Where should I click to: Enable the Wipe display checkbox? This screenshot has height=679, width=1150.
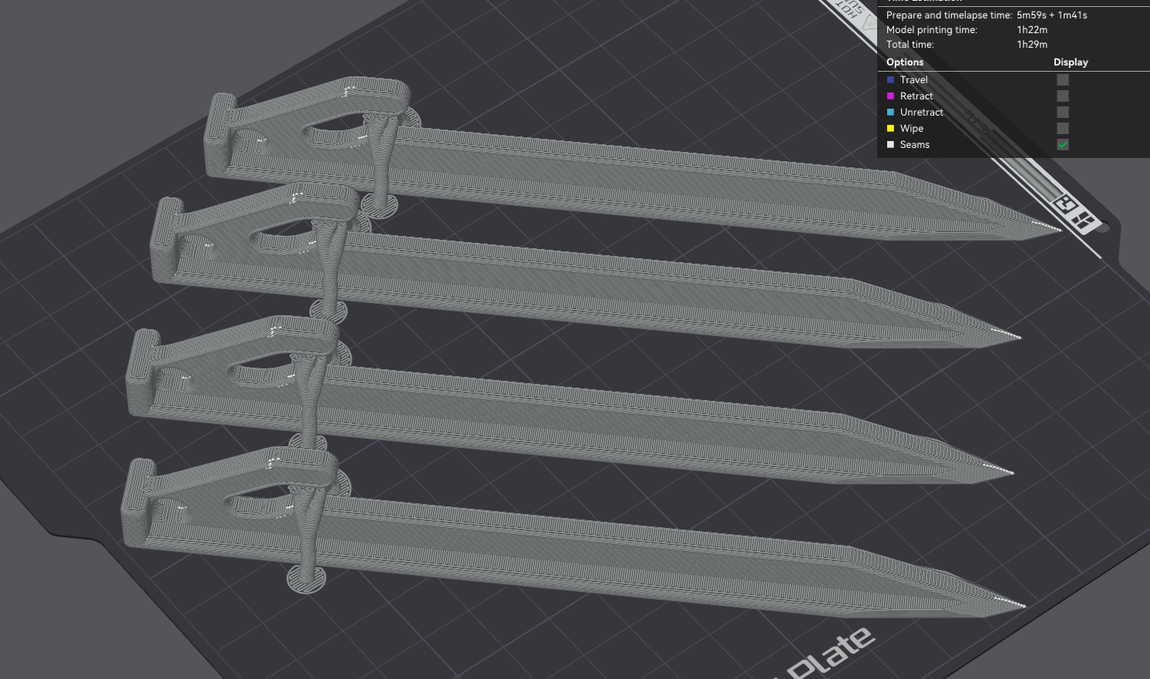coord(1063,128)
